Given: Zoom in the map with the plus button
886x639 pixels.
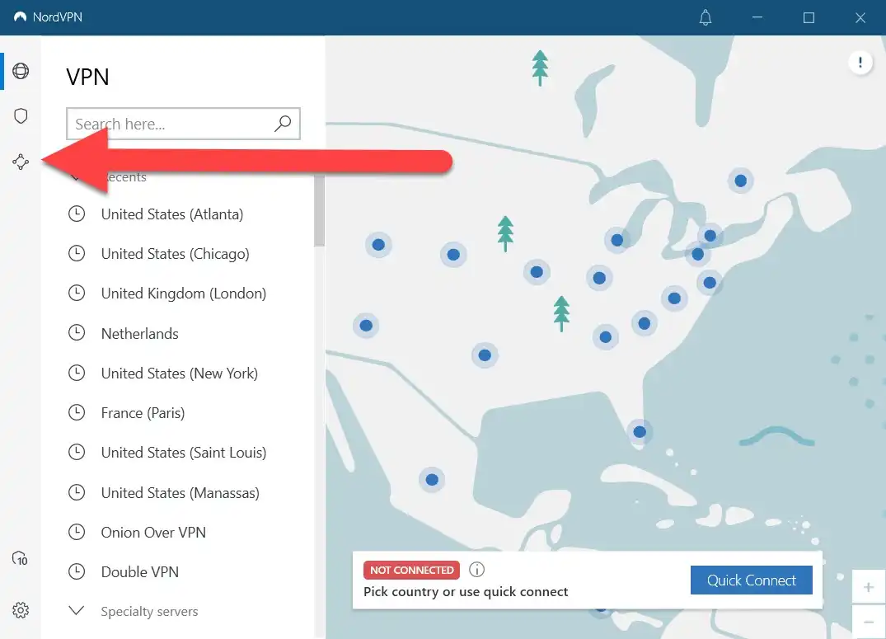Looking at the screenshot, I should 869,586.
